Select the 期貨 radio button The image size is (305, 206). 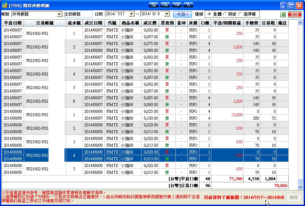pyautogui.click(x=225, y=14)
